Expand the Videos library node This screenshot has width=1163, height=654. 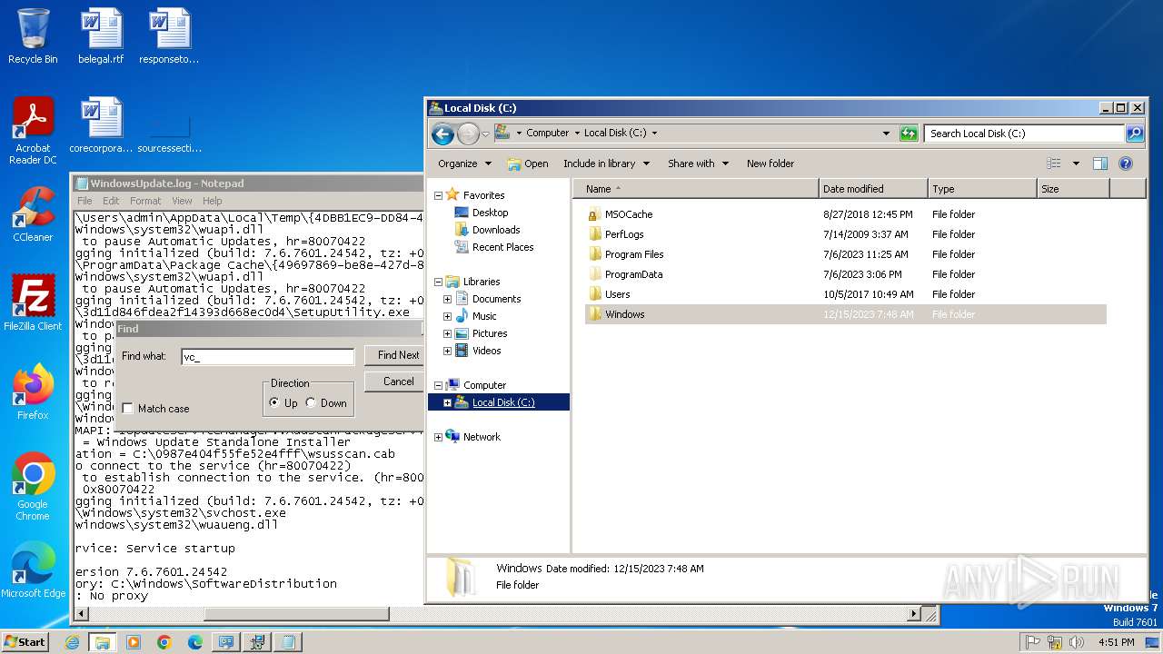click(x=447, y=351)
